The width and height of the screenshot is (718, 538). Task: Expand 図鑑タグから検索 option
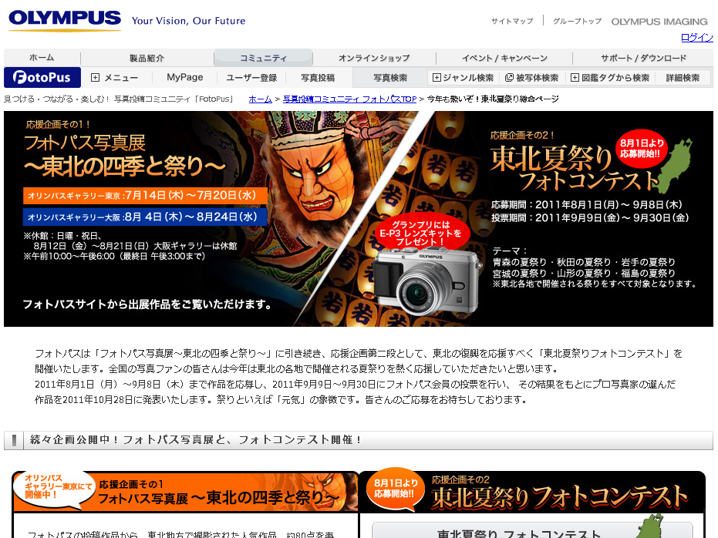point(610,78)
